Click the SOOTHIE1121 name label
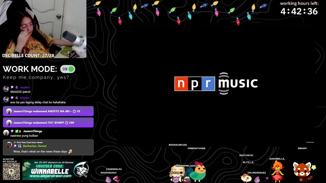 click(246, 155)
